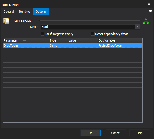The image size is (154, 139).
Task: Click the Value column header
Action: coord(83,40)
